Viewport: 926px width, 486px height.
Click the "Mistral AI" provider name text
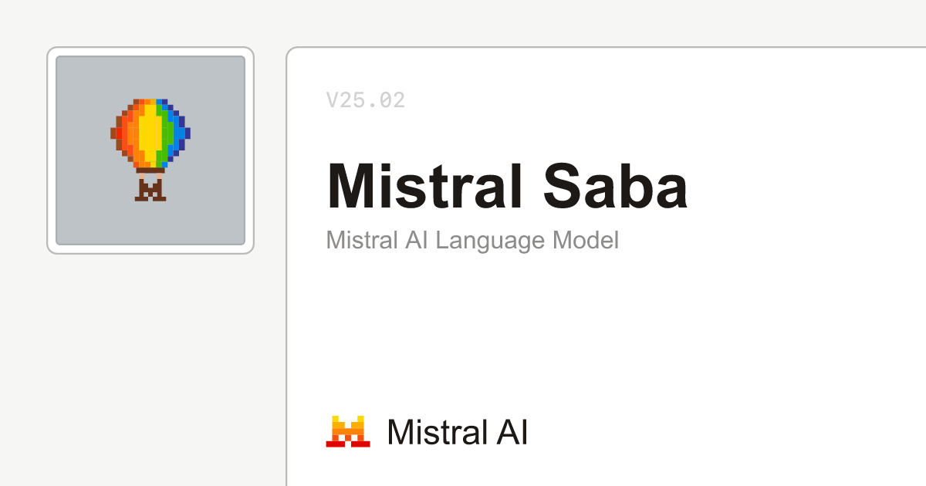pyautogui.click(x=457, y=432)
